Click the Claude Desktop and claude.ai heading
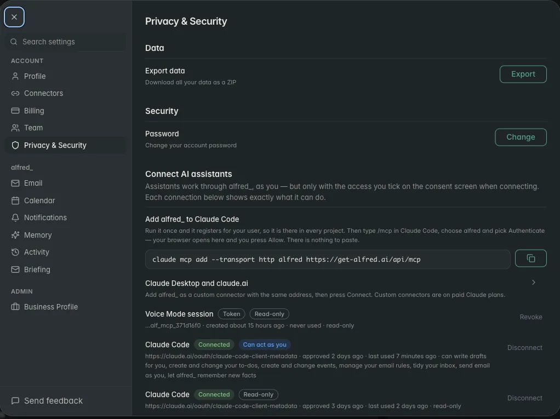 tap(196, 283)
